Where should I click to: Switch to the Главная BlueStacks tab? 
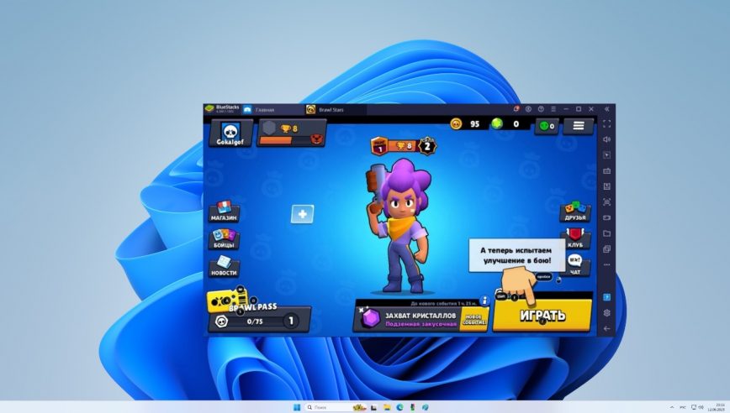tap(259, 109)
